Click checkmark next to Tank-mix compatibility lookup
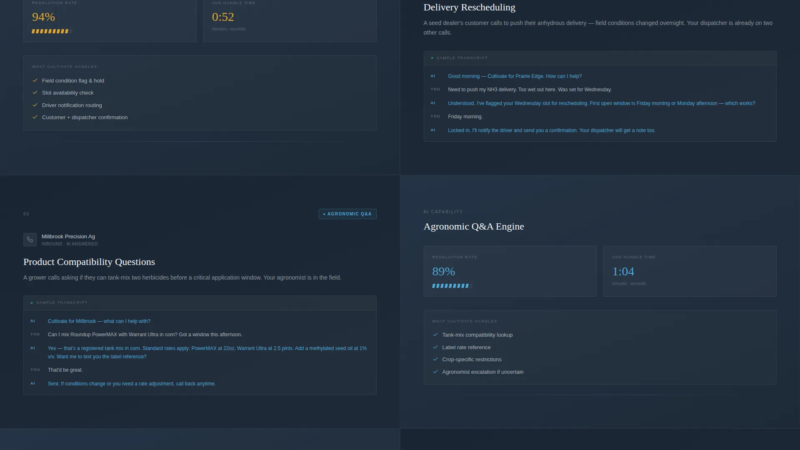Image resolution: width=800 pixels, height=450 pixels. [435, 335]
